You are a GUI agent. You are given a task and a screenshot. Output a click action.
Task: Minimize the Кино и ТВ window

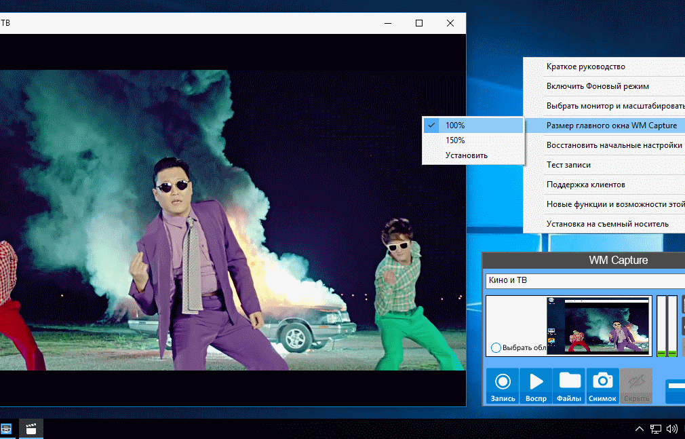(388, 23)
